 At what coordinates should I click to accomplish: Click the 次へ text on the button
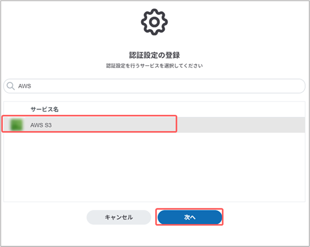pos(190,218)
